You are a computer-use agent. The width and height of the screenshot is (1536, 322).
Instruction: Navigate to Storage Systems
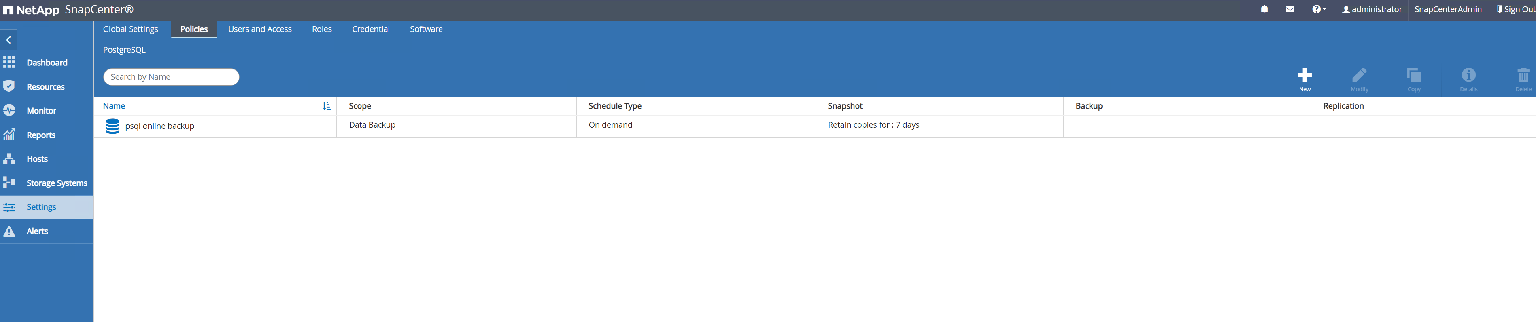(x=57, y=183)
